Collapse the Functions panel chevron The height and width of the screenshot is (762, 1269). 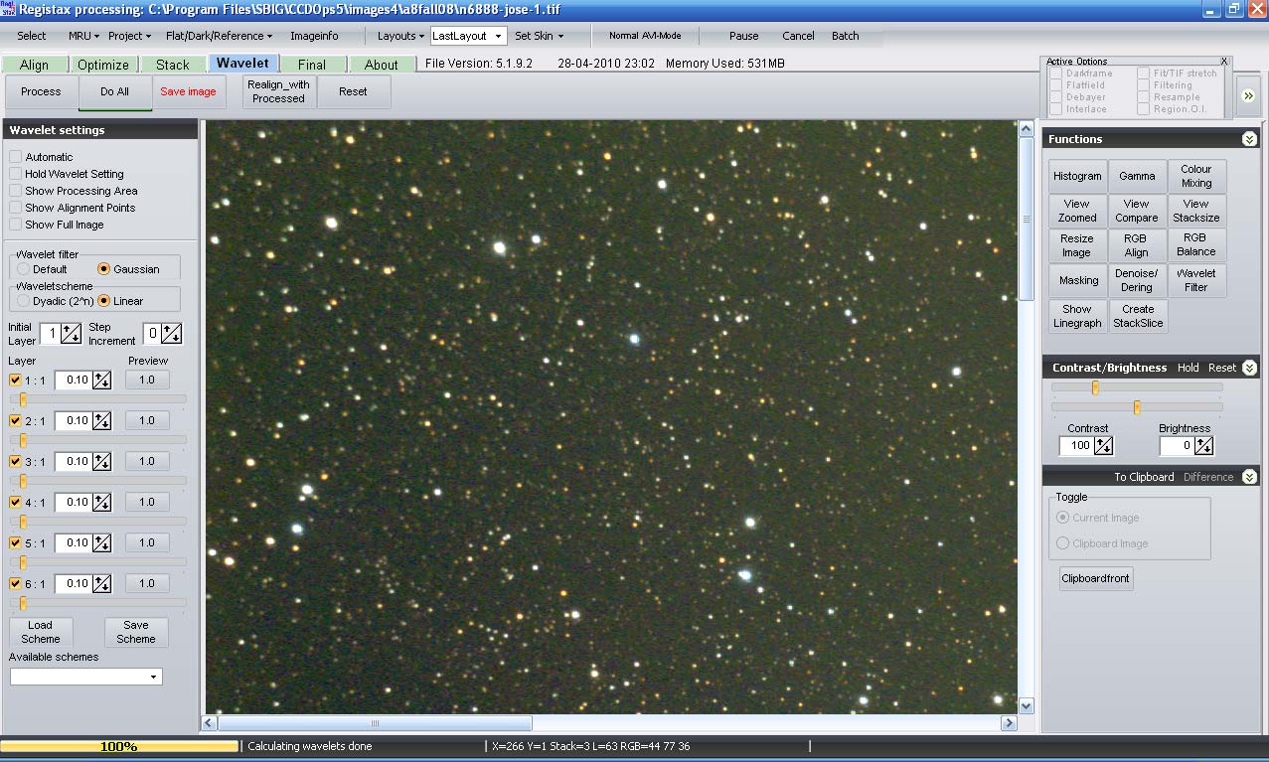pos(1249,139)
